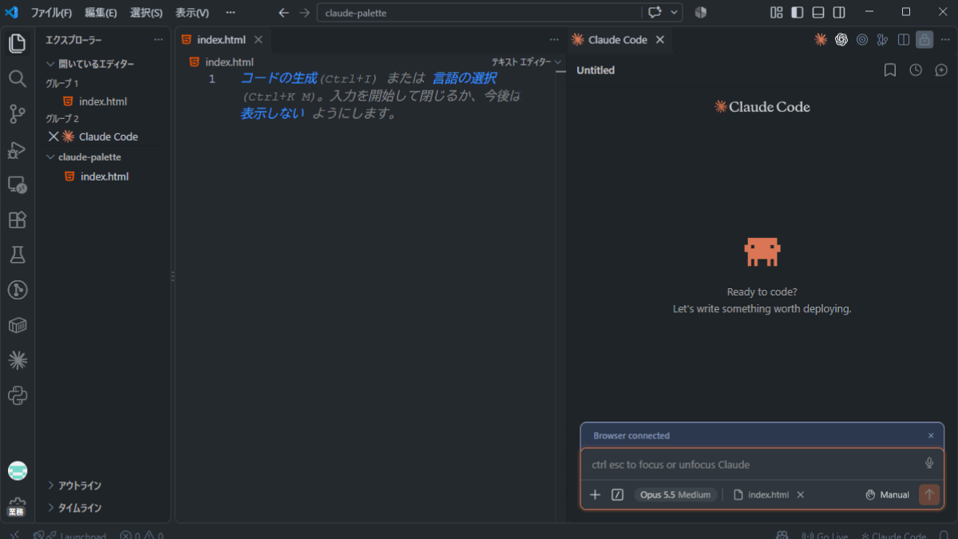Screen dimensions: 958x539
Task: Open slash commands in Claude prompt
Action: (617, 495)
